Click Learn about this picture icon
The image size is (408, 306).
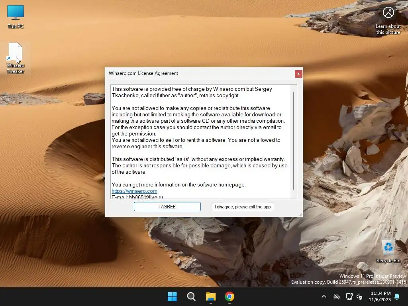coord(388,21)
